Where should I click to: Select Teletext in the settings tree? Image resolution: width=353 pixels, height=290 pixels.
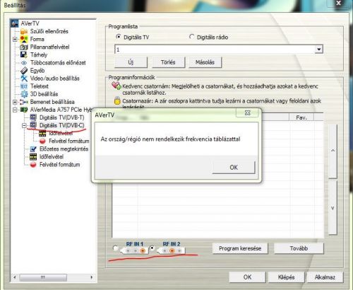[x=40, y=86]
